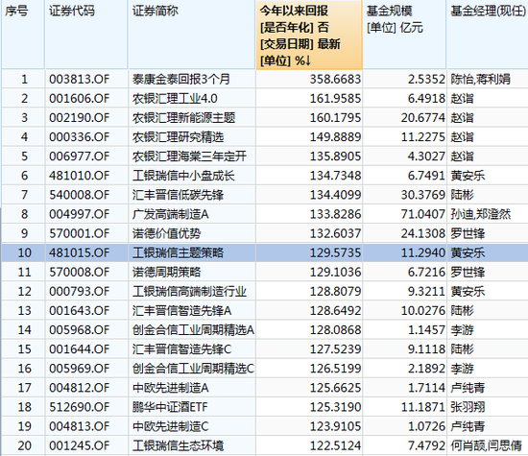The image size is (528, 456).
Task: Click manager cell 何肖颉,闫思倩
Action: pos(487,445)
